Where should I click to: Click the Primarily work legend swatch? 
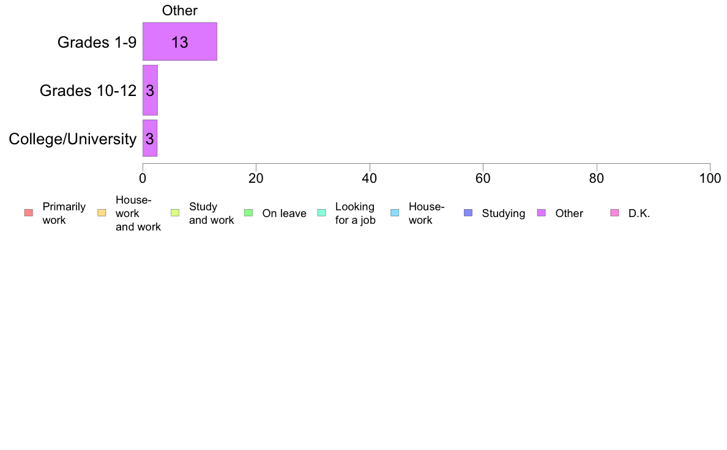[x=29, y=213]
